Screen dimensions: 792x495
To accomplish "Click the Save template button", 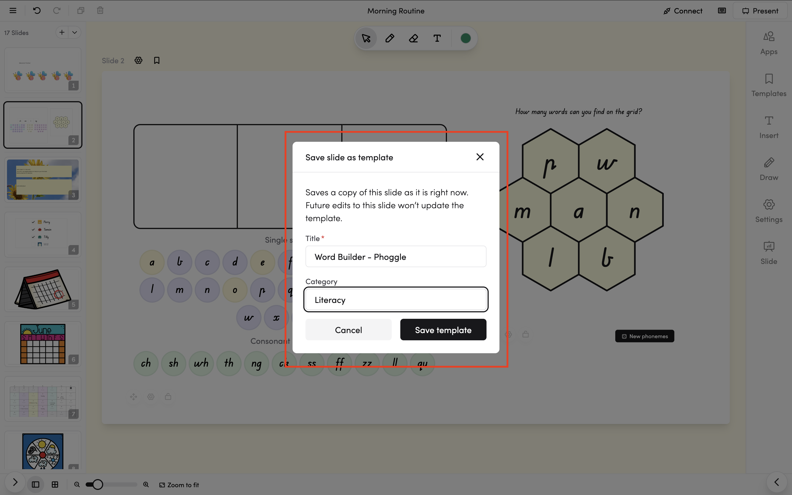I will pos(443,330).
